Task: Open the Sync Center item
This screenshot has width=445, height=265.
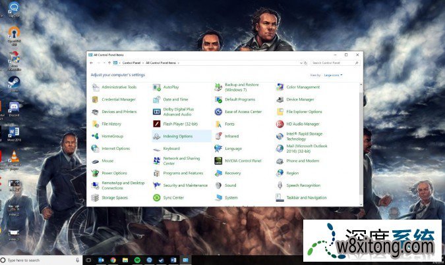Action: click(173, 197)
